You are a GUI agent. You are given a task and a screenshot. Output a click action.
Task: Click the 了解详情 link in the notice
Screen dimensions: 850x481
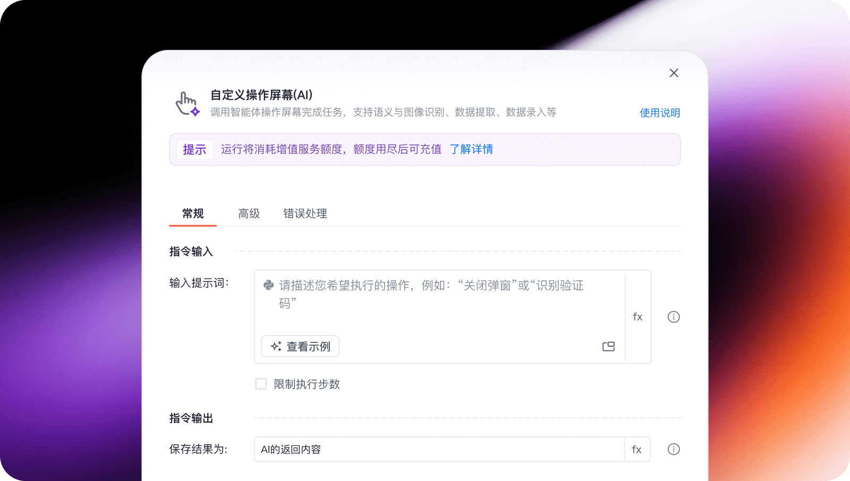coord(471,149)
